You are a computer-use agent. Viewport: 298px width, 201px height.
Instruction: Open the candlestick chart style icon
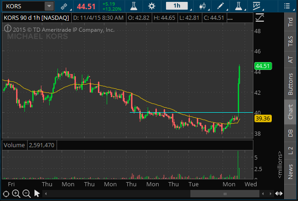tap(202, 6)
